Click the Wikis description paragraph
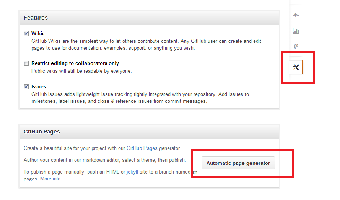The height and width of the screenshot is (200, 340). (x=146, y=44)
